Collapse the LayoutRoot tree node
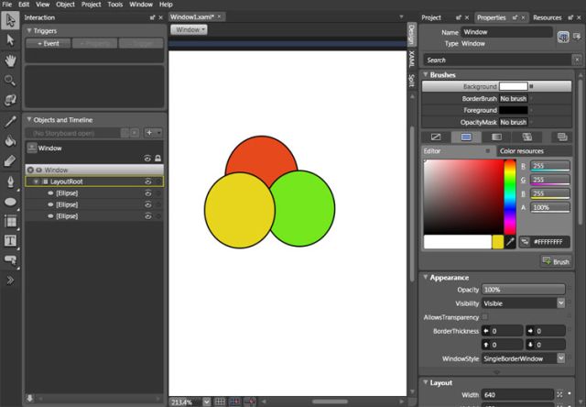586x407 pixels. 36,181
